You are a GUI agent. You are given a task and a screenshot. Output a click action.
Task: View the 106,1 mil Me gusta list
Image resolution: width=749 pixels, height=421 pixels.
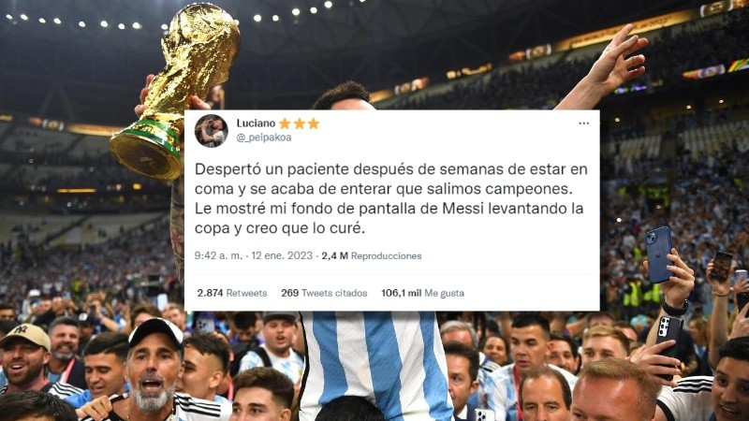[x=422, y=293]
